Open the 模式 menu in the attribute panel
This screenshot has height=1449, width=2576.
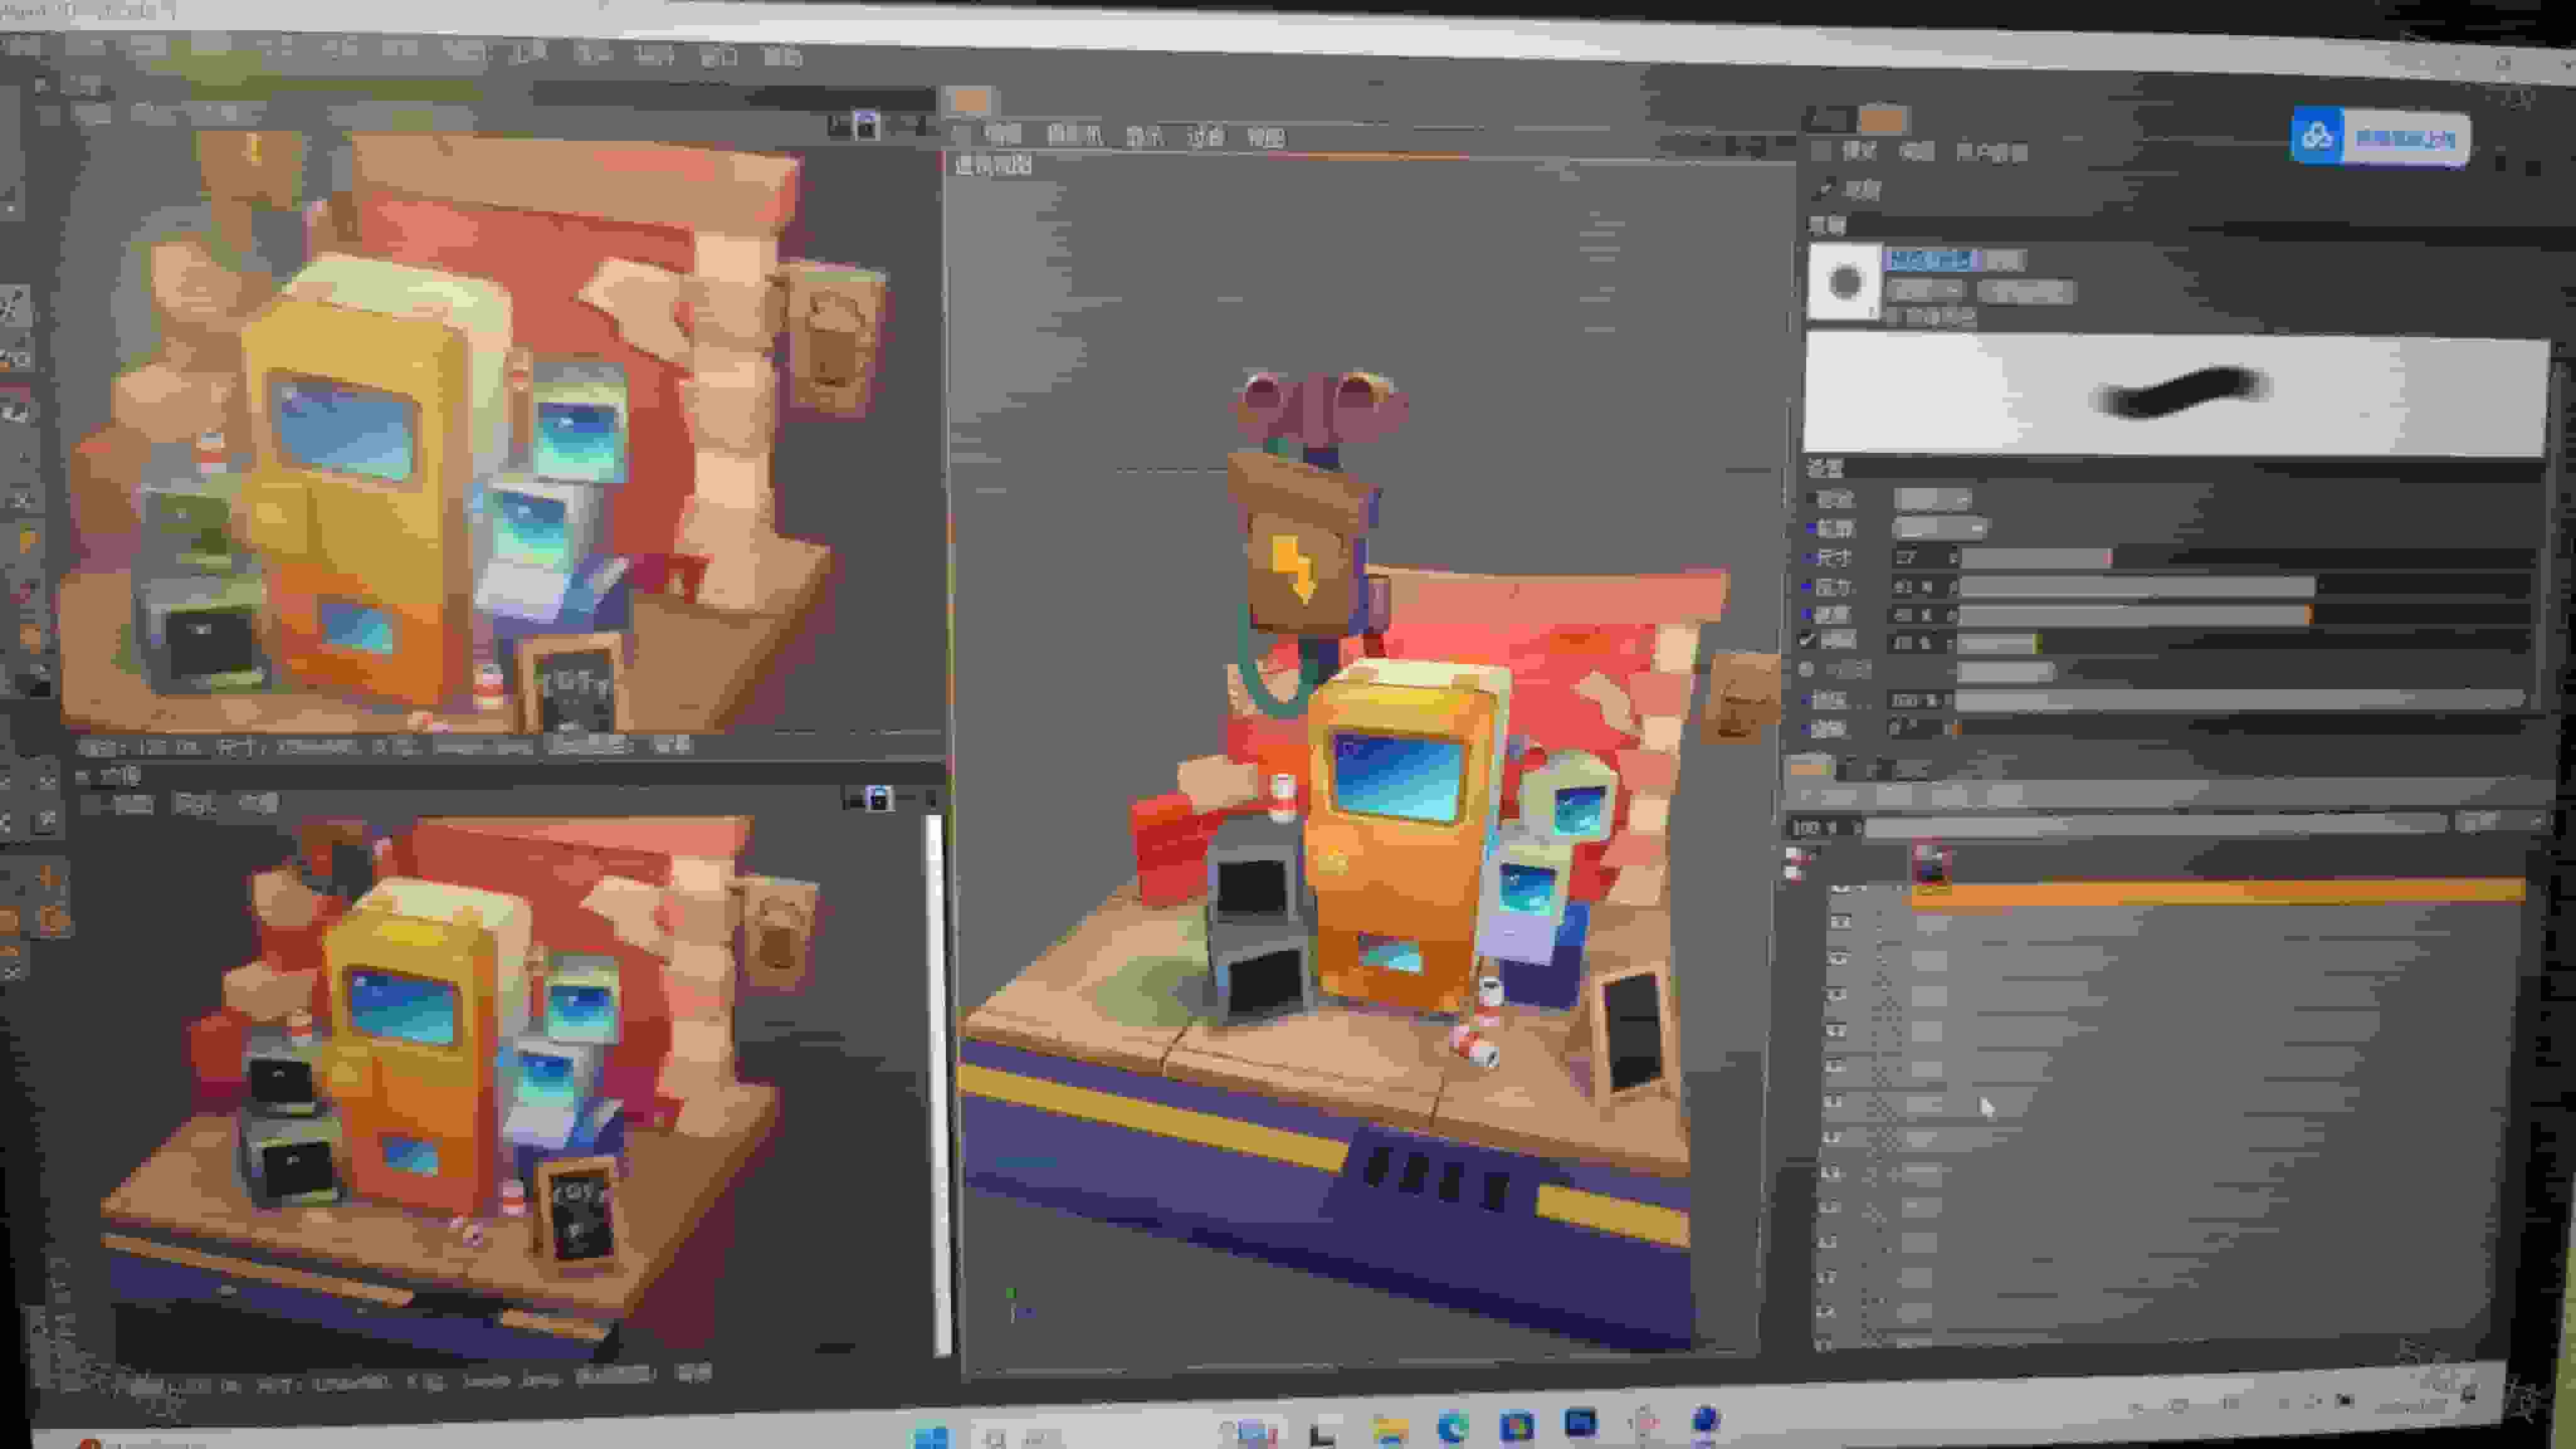point(1859,150)
